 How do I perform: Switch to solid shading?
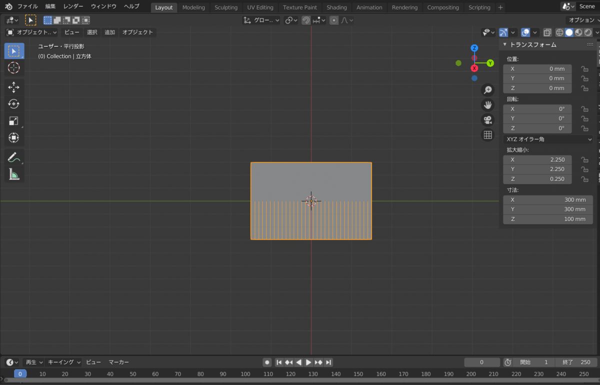(569, 32)
